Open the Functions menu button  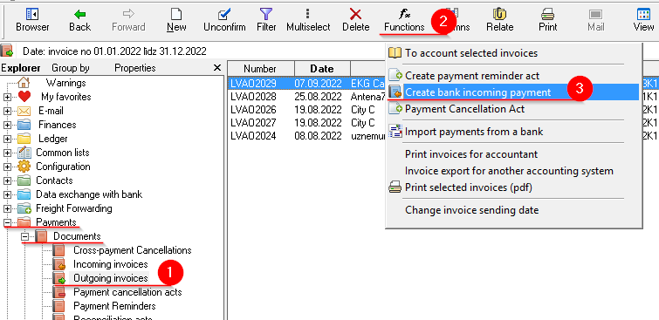pyautogui.click(x=404, y=20)
